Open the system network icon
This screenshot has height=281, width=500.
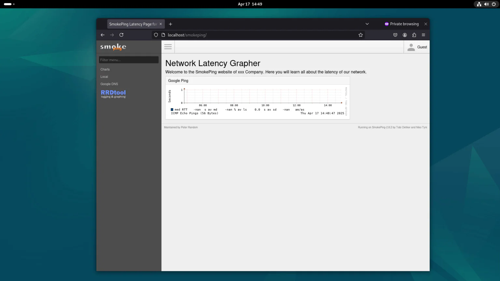tap(479, 4)
